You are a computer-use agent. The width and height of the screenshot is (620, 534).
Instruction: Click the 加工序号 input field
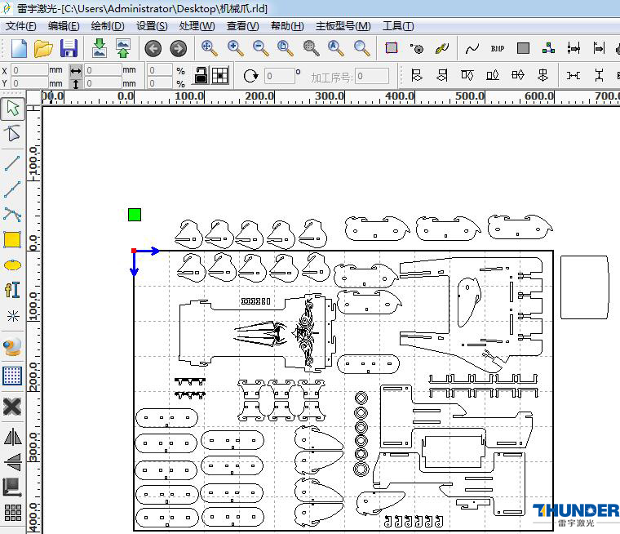(372, 76)
